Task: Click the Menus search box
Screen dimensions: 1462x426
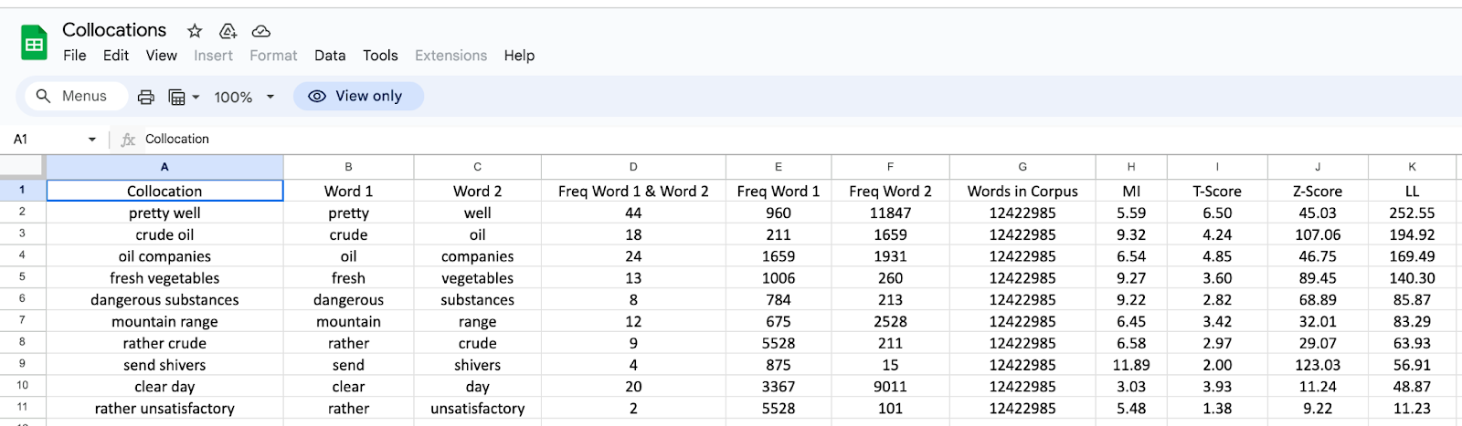Action: tap(73, 96)
